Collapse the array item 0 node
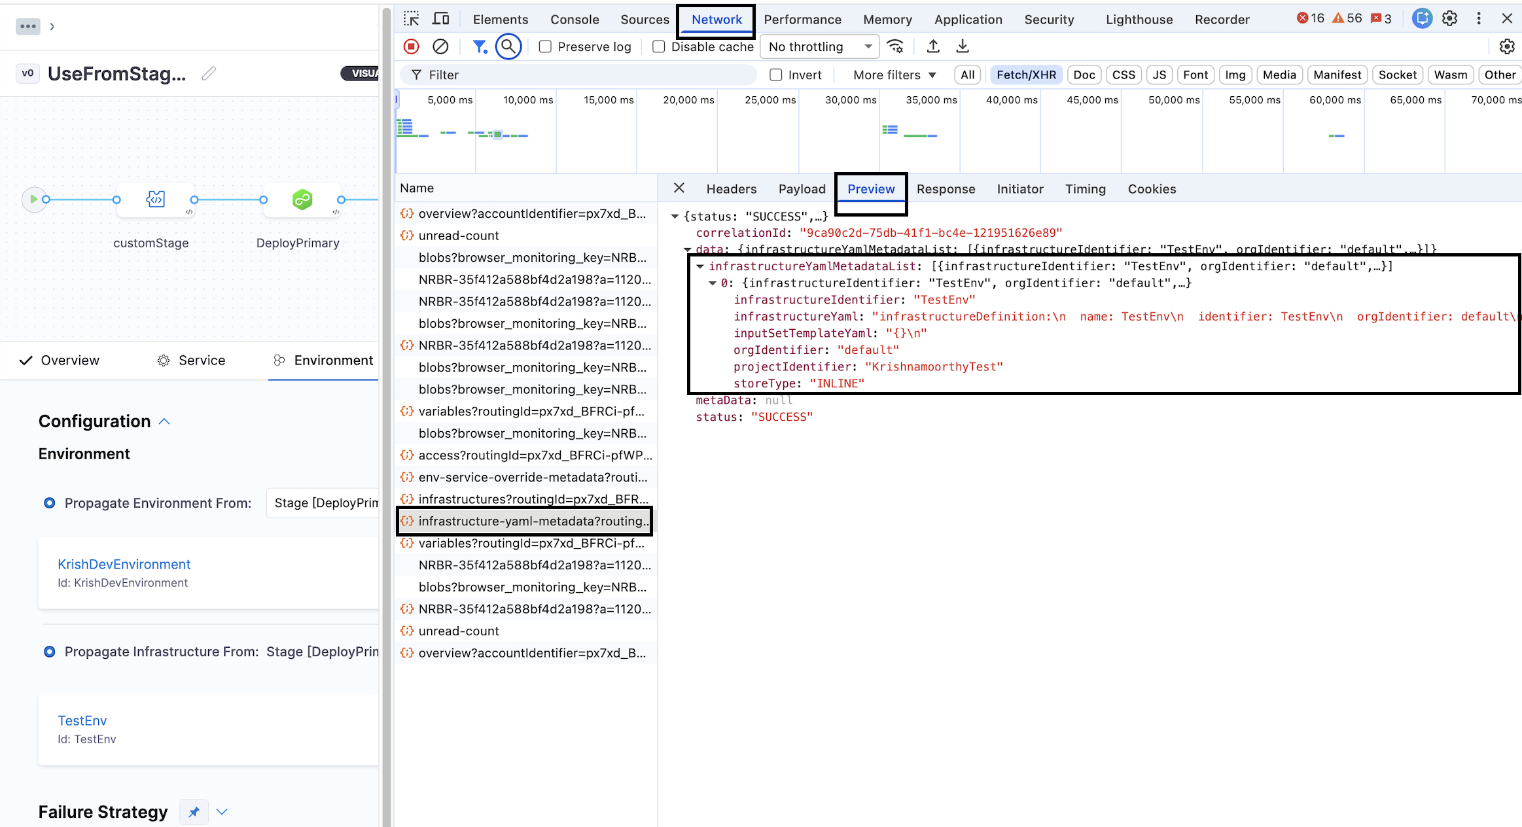 [713, 283]
